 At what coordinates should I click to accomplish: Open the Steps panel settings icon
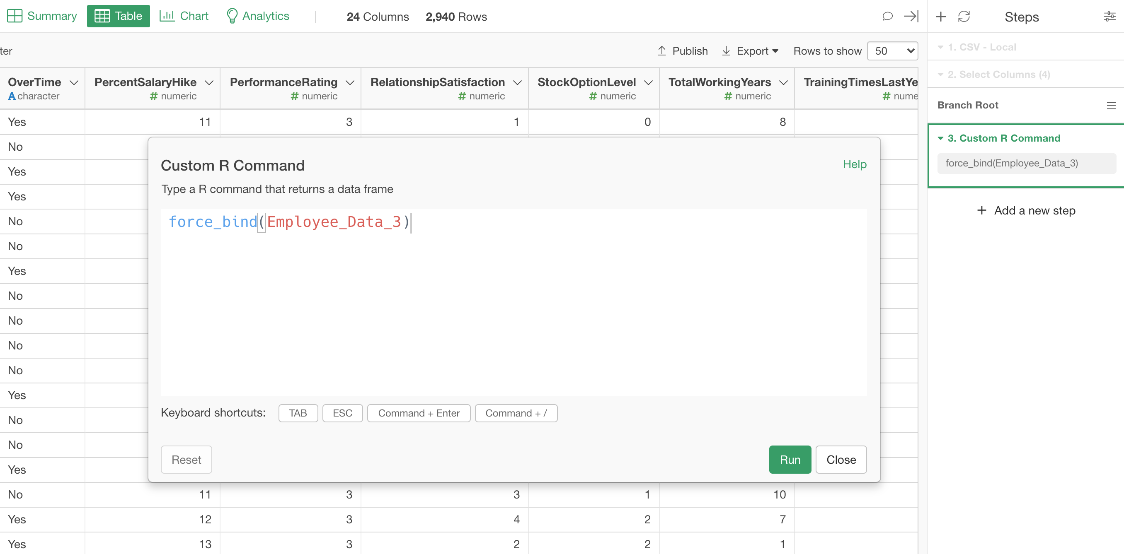pyautogui.click(x=1109, y=16)
